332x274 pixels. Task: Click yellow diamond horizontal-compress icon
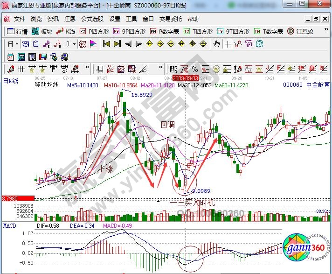tap(182, 44)
